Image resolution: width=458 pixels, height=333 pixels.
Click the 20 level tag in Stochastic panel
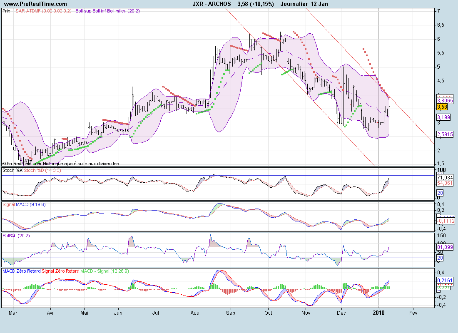(440, 193)
